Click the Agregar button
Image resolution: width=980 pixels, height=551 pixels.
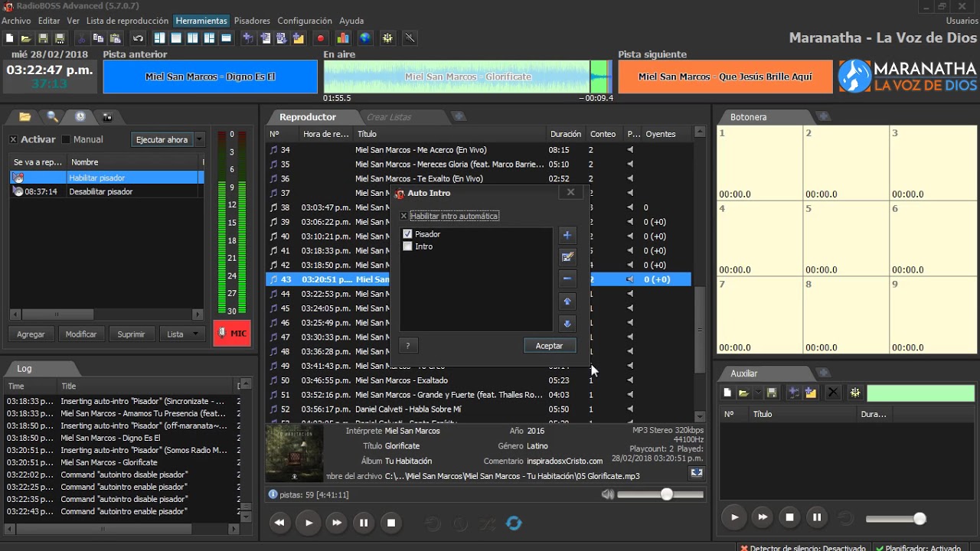[31, 334]
